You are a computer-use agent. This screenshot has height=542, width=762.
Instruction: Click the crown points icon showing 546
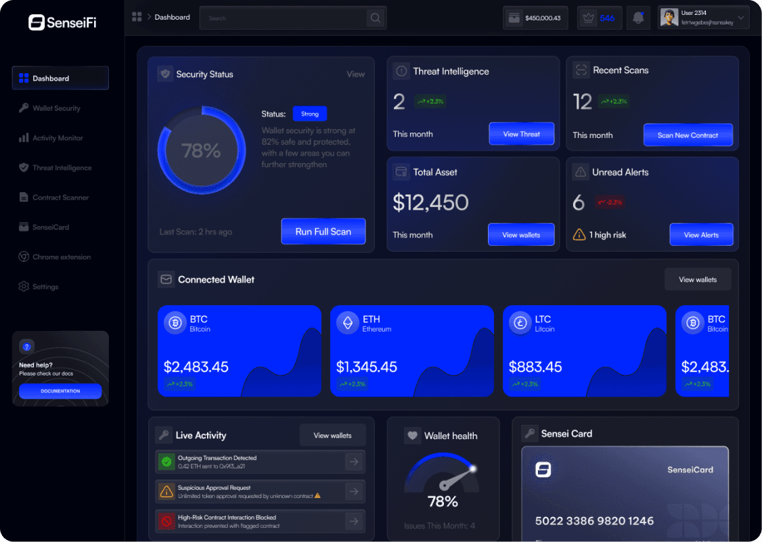[x=588, y=18]
